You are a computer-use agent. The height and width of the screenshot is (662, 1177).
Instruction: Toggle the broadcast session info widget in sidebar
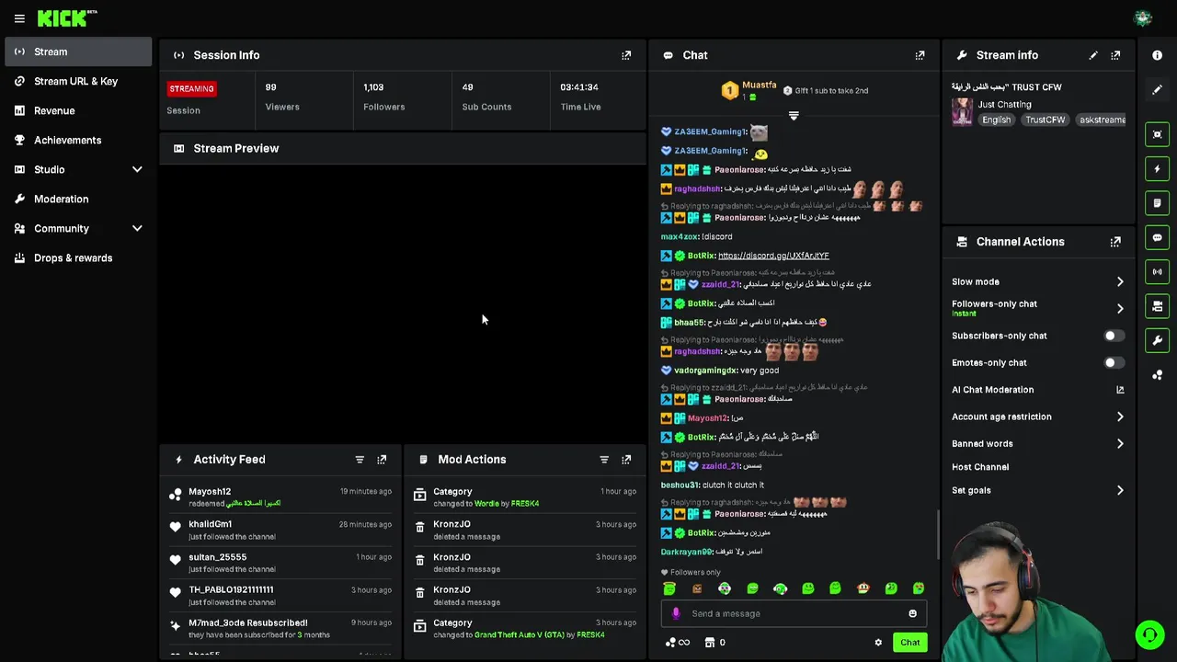[x=1157, y=271]
